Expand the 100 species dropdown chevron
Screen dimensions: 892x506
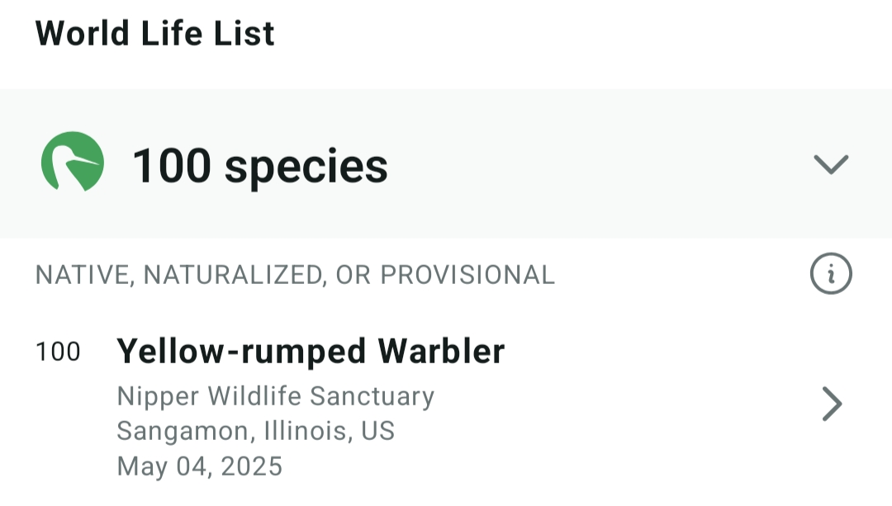(x=831, y=164)
